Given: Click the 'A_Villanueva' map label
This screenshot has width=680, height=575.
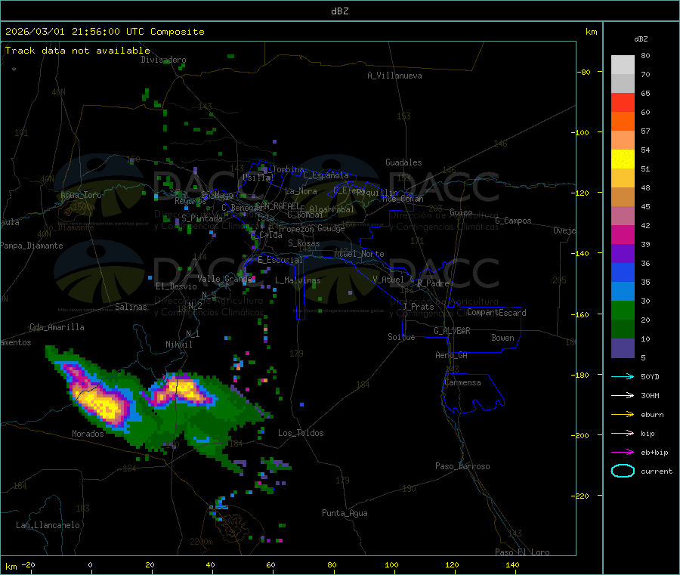Looking at the screenshot, I should [394, 76].
